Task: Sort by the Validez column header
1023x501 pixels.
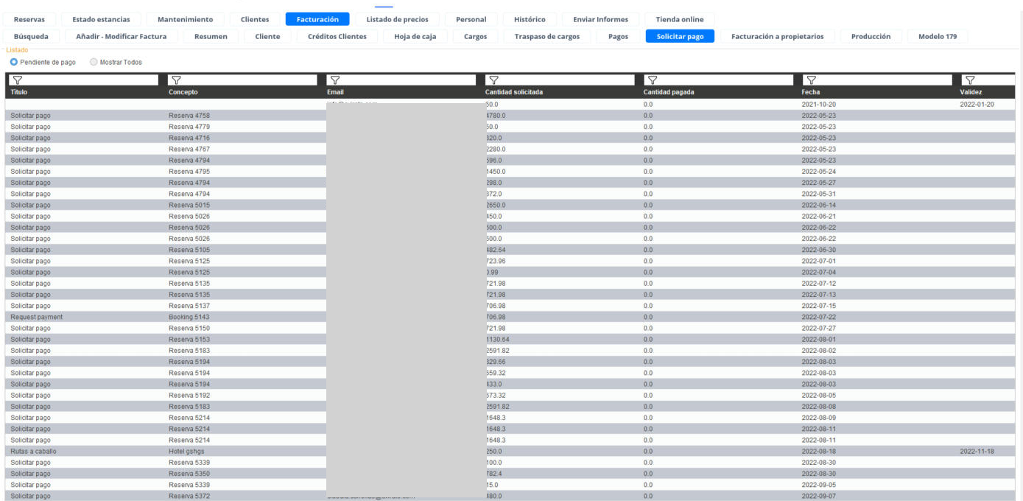Action: pyautogui.click(x=971, y=92)
